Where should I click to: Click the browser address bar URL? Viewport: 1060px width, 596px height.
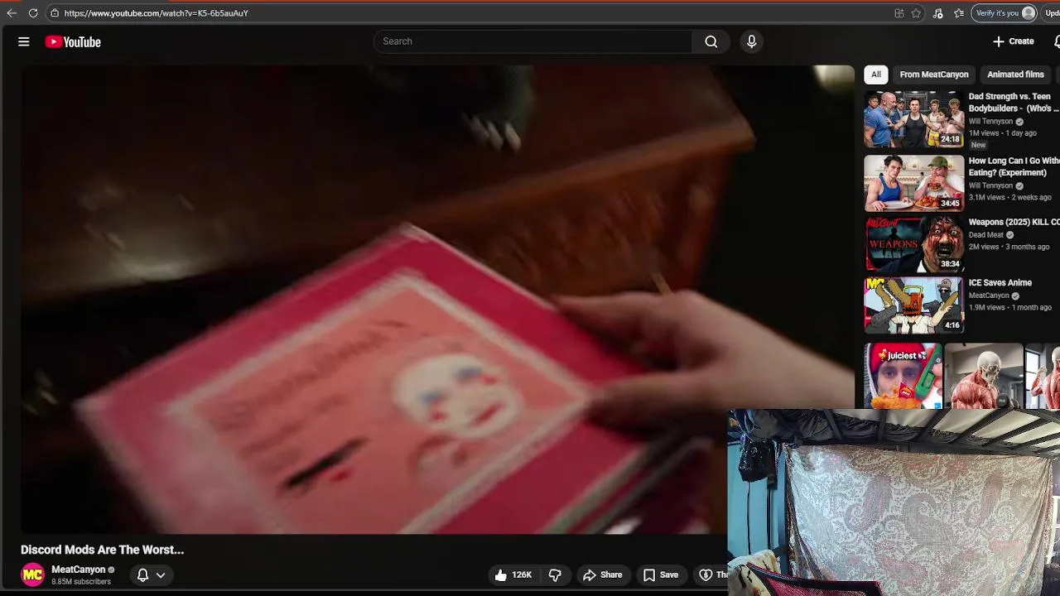click(x=156, y=13)
